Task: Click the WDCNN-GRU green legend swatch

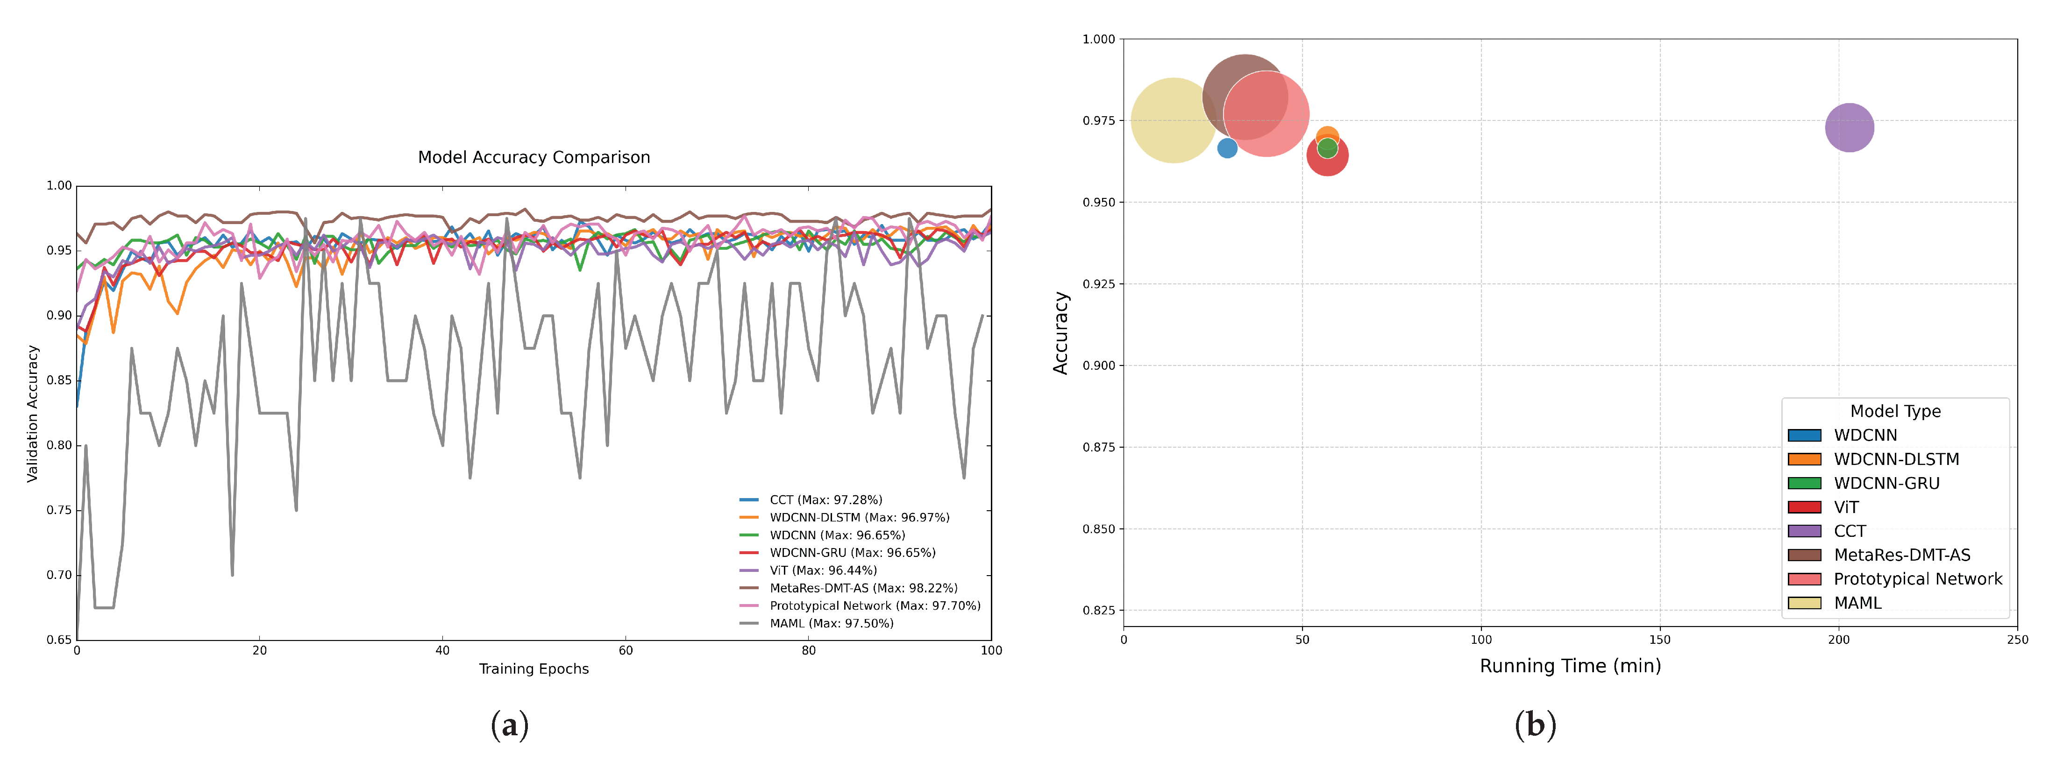Action: (1804, 483)
